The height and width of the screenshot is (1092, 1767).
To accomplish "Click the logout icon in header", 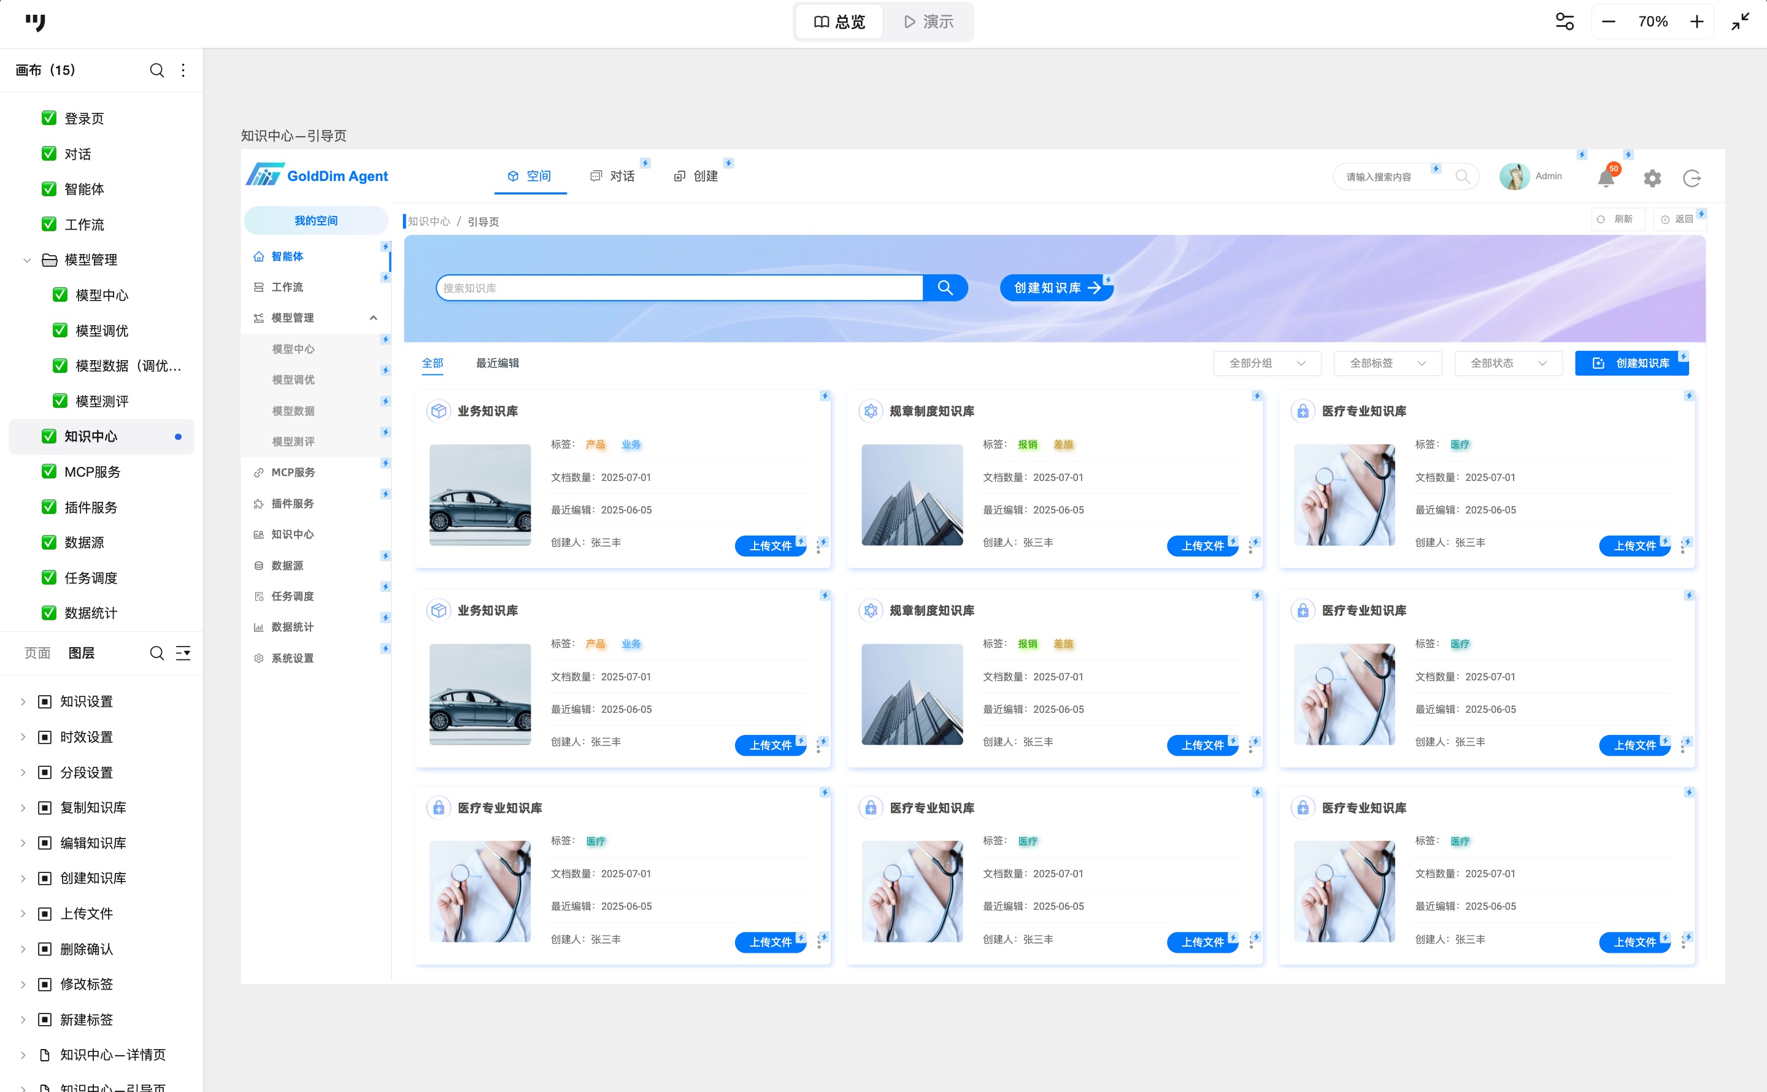I will point(1692,178).
